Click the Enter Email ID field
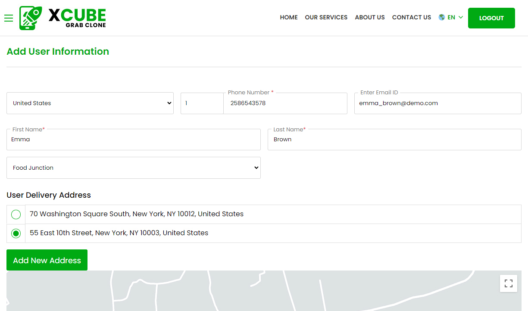528x311 pixels. pos(437,103)
